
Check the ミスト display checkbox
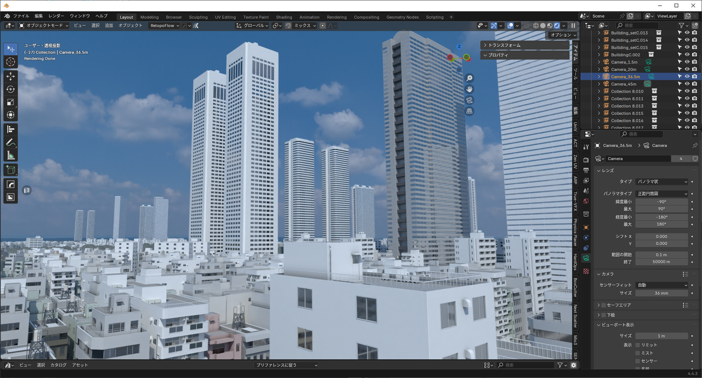tap(638, 353)
